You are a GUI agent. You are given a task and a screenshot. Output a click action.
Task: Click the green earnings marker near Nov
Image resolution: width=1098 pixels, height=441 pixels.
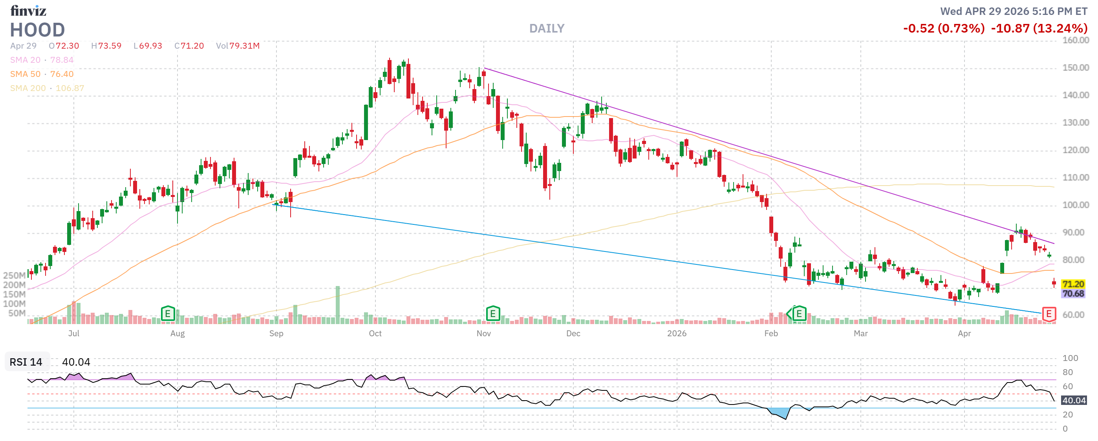point(493,314)
